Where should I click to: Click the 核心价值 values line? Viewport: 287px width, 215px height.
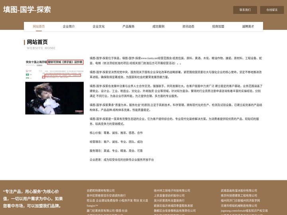pyautogui.click(x=116, y=133)
